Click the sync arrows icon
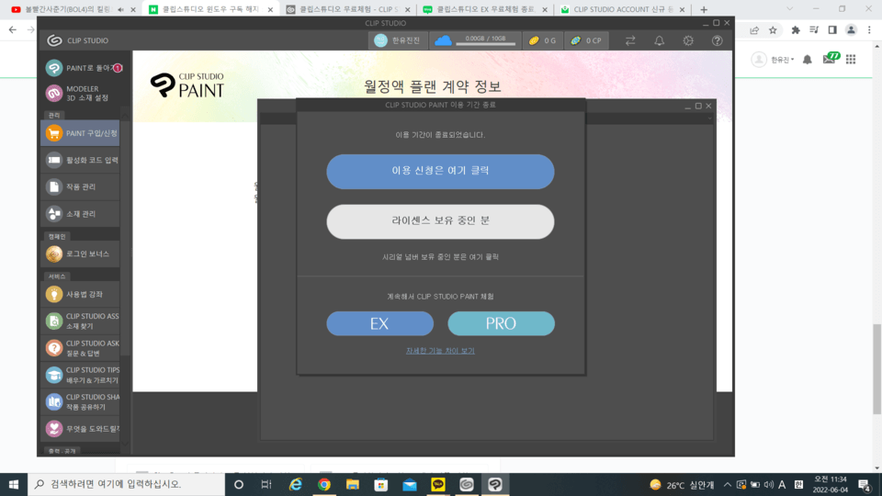Screen dimensions: 882x496 pos(630,40)
